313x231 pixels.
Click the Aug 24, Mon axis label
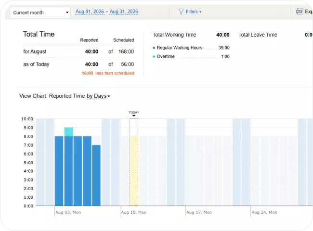tap(264, 212)
